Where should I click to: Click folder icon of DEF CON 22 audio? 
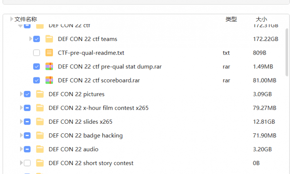pos(40,149)
